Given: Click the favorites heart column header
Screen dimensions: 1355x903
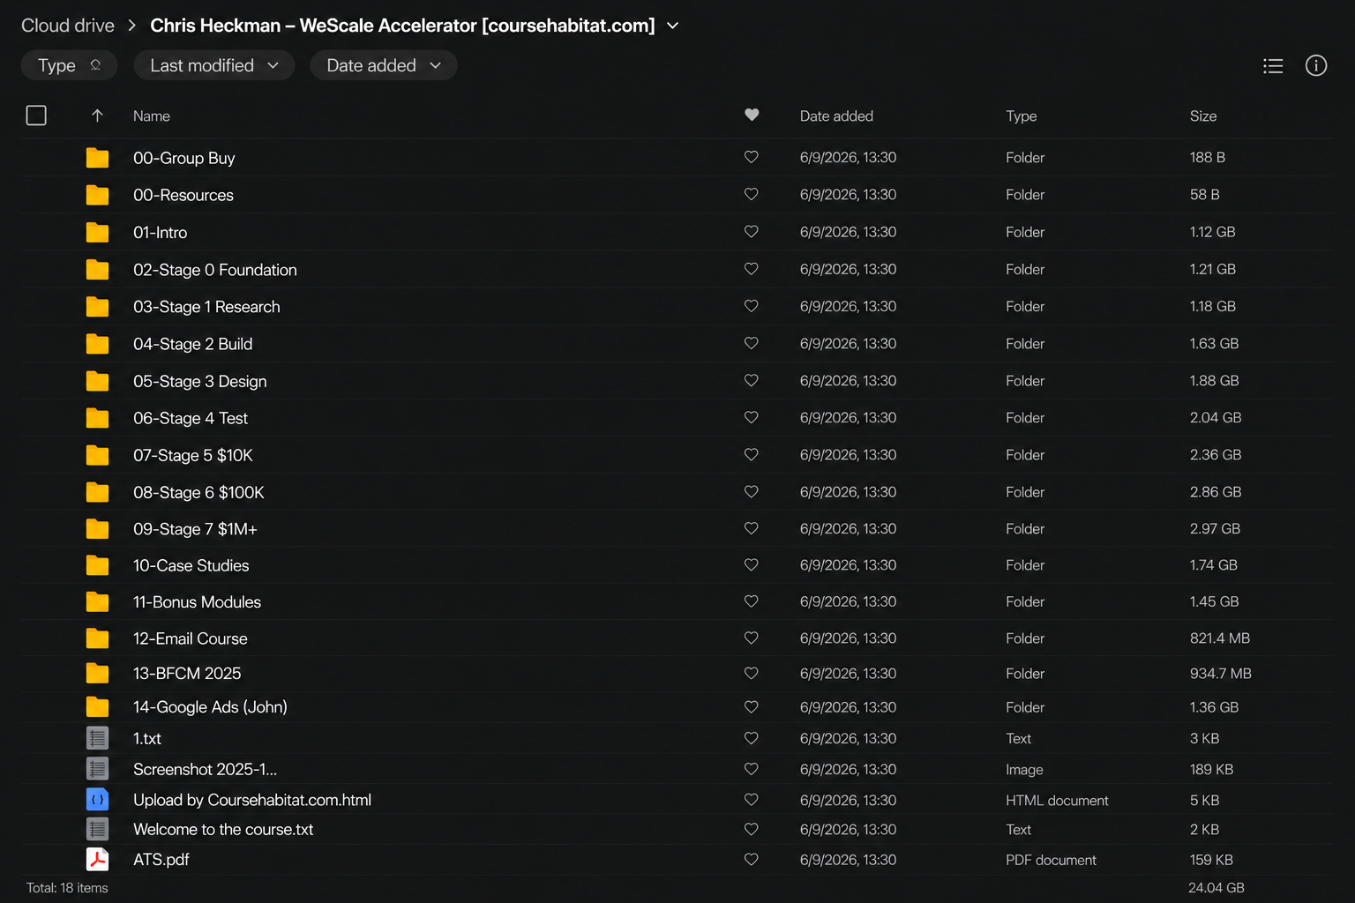Looking at the screenshot, I should (752, 116).
